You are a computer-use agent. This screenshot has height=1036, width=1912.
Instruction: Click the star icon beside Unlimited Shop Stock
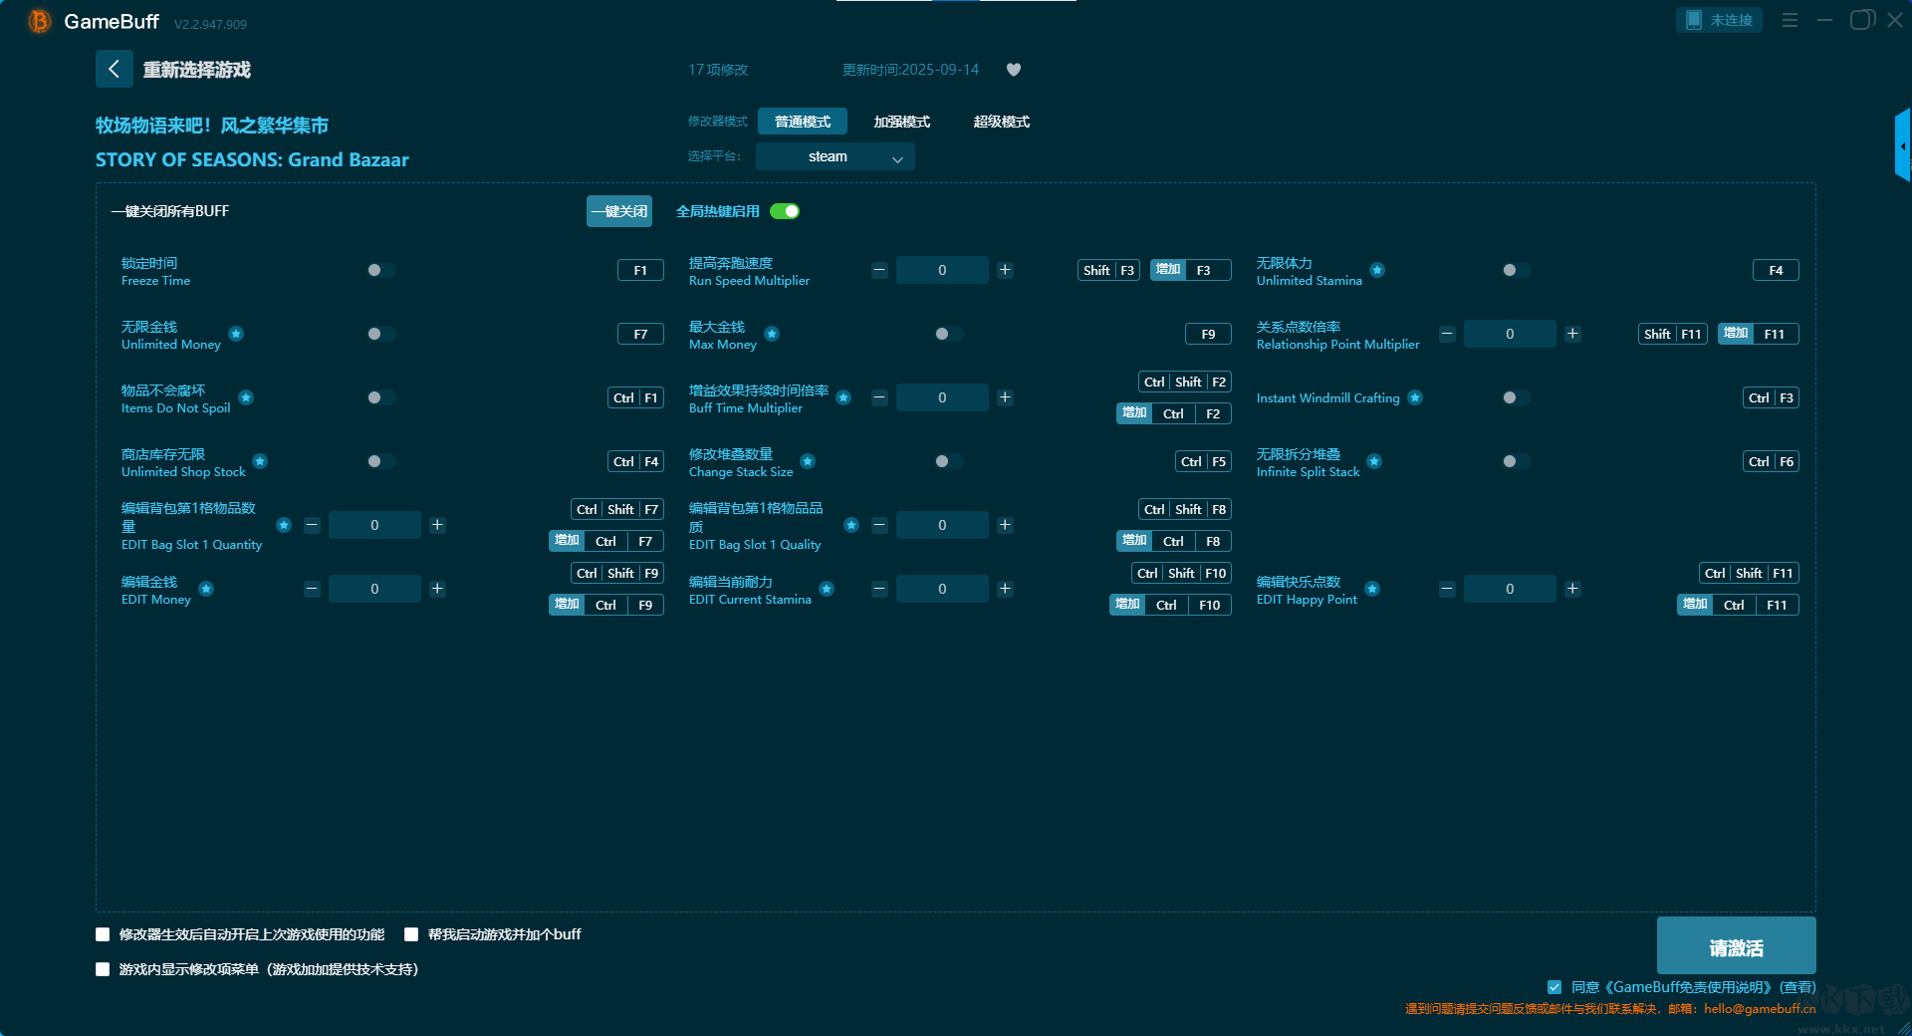click(260, 461)
